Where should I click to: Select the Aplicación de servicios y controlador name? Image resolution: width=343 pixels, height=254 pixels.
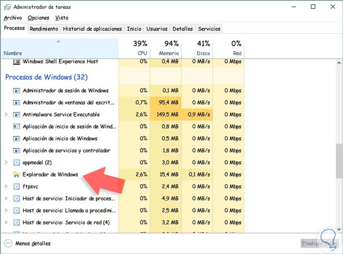[x=66, y=150]
